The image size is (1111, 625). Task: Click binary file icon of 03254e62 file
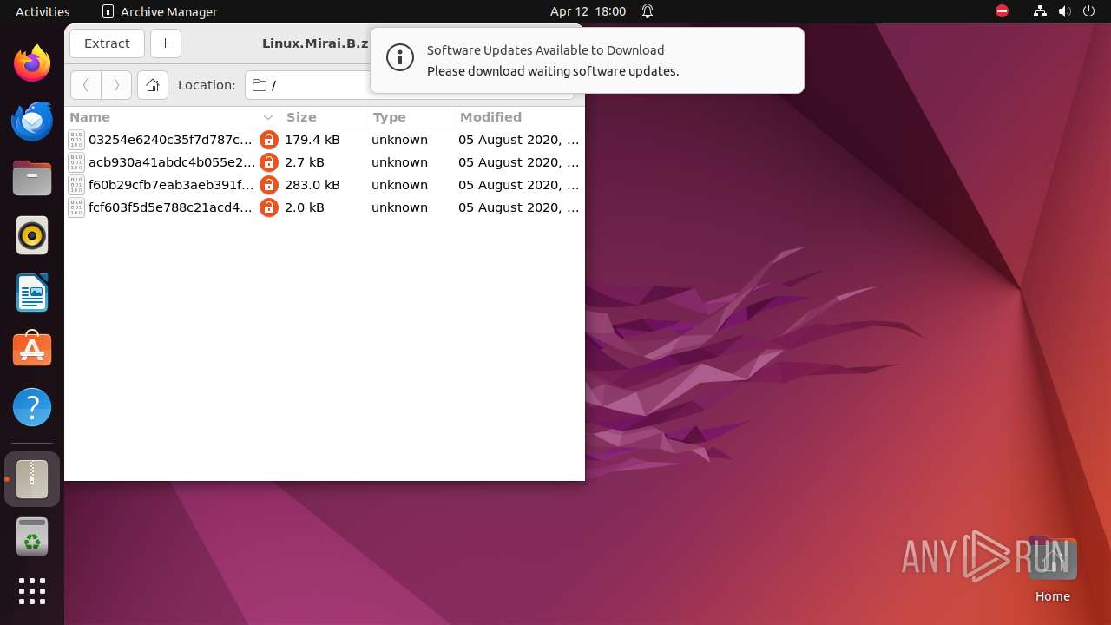76,140
